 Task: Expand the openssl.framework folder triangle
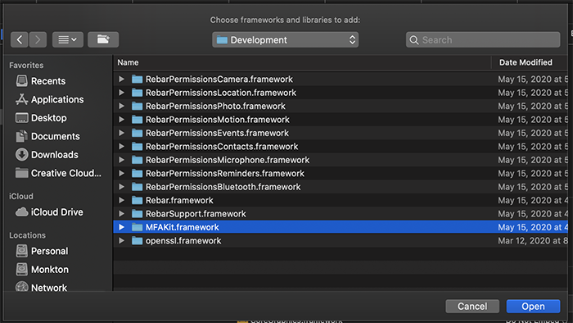122,241
